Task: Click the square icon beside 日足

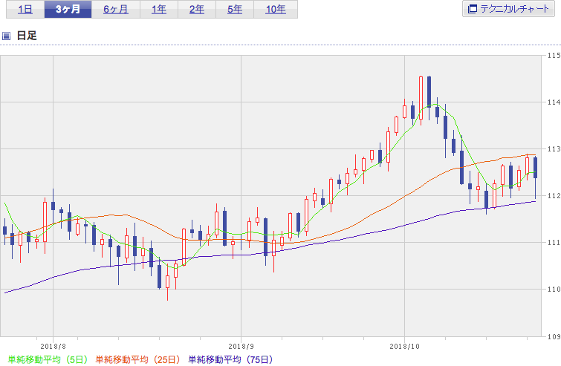Action: [x=6, y=36]
